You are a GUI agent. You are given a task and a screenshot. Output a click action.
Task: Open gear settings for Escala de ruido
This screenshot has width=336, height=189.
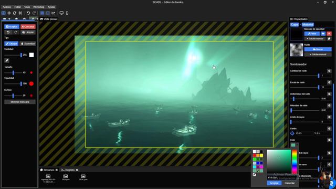point(329,82)
